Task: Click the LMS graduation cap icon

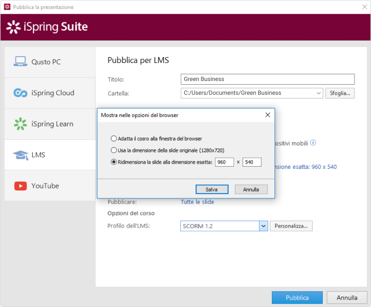Action: pyautogui.click(x=21, y=155)
